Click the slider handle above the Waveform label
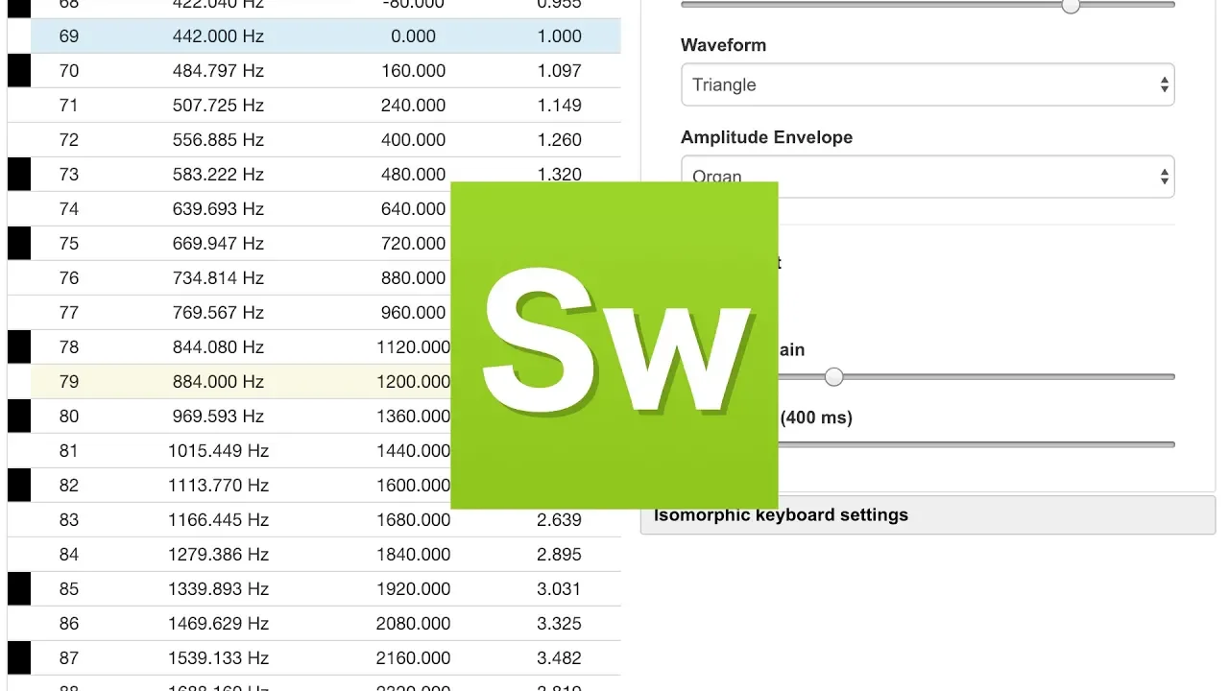 (1071, 6)
